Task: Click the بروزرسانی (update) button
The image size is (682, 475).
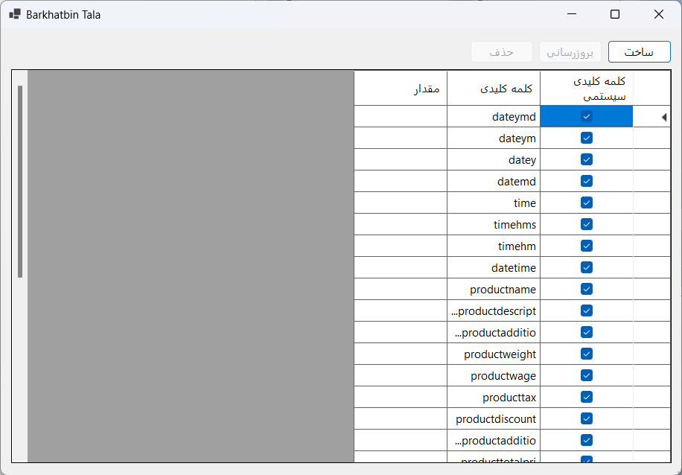Action: pos(570,52)
